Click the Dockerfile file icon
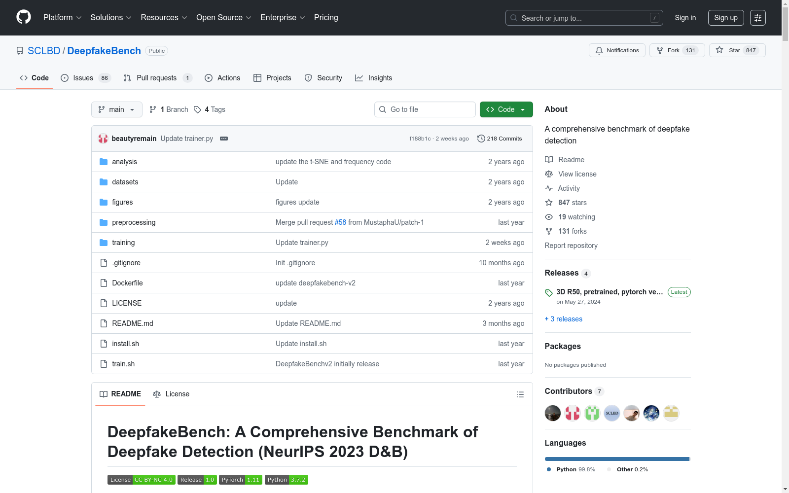789x493 pixels. coord(104,283)
